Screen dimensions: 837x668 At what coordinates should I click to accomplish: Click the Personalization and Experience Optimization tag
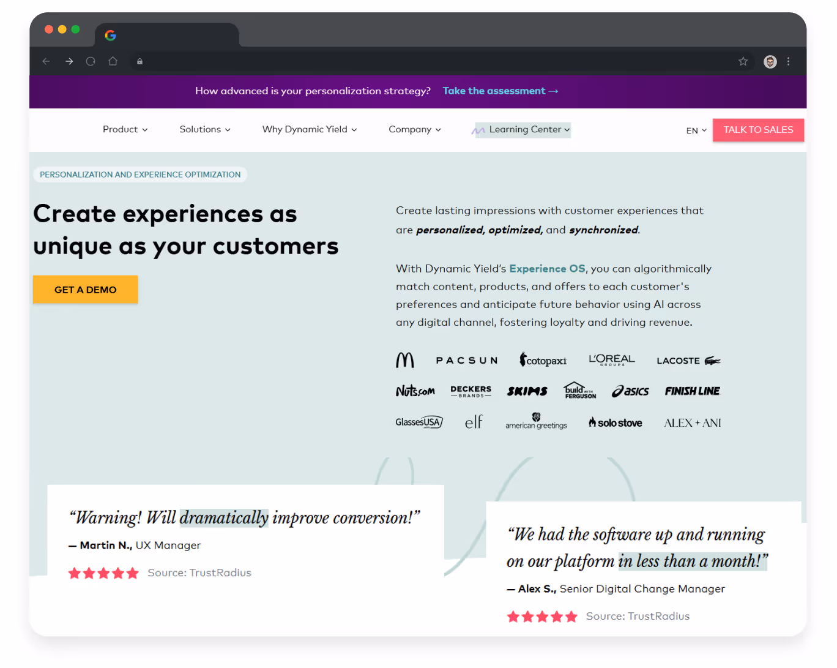140,175
